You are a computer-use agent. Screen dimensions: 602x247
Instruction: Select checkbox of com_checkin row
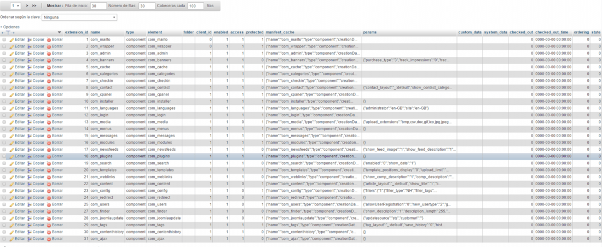pos(4,81)
